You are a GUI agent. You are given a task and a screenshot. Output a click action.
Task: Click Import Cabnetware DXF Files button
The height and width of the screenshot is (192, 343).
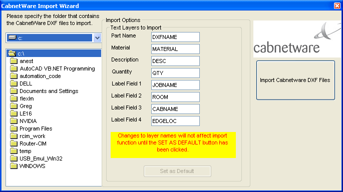(295, 80)
